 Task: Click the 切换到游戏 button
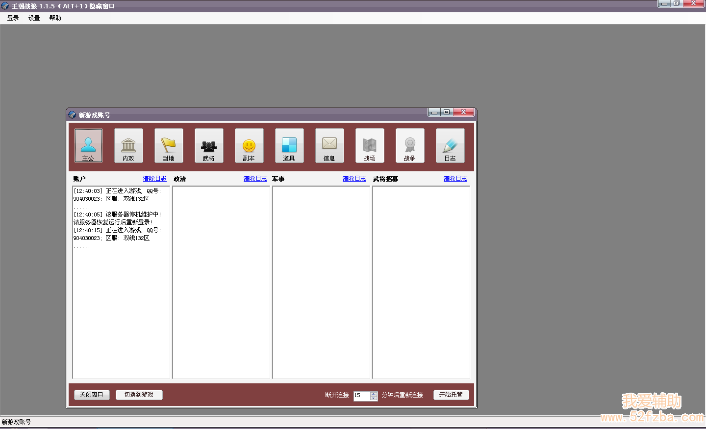[139, 395]
